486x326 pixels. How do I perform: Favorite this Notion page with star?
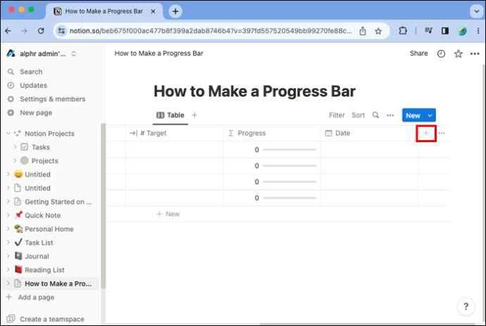point(458,54)
